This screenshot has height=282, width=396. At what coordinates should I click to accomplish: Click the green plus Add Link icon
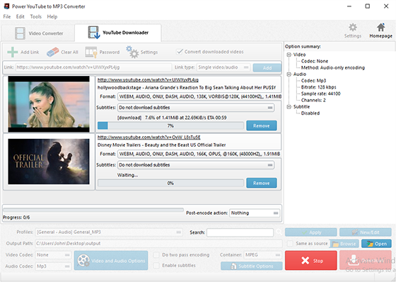pyautogui.click(x=13, y=52)
